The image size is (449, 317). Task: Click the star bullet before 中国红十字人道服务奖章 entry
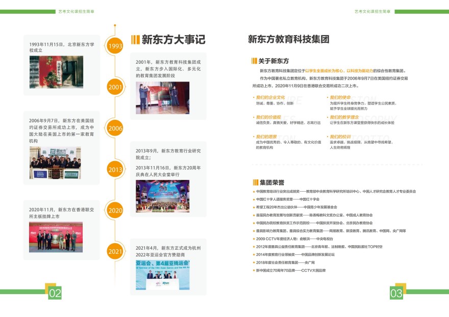[x=253, y=199]
